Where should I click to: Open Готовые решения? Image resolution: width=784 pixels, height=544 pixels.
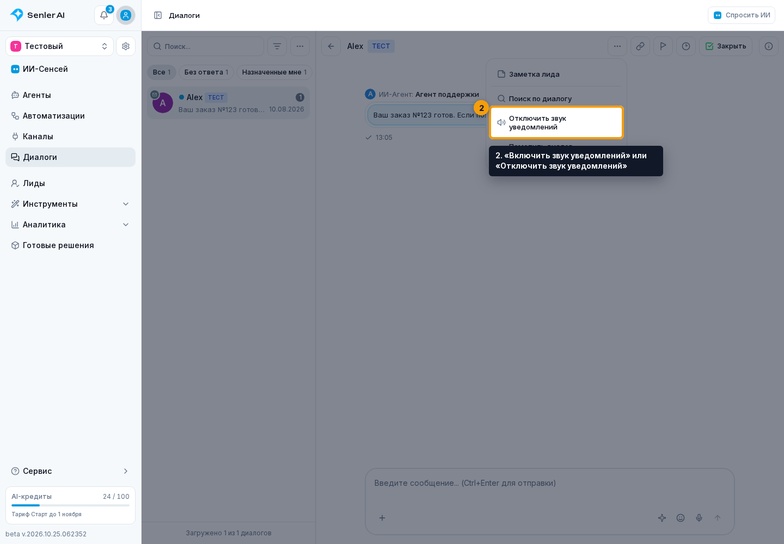pos(71,245)
